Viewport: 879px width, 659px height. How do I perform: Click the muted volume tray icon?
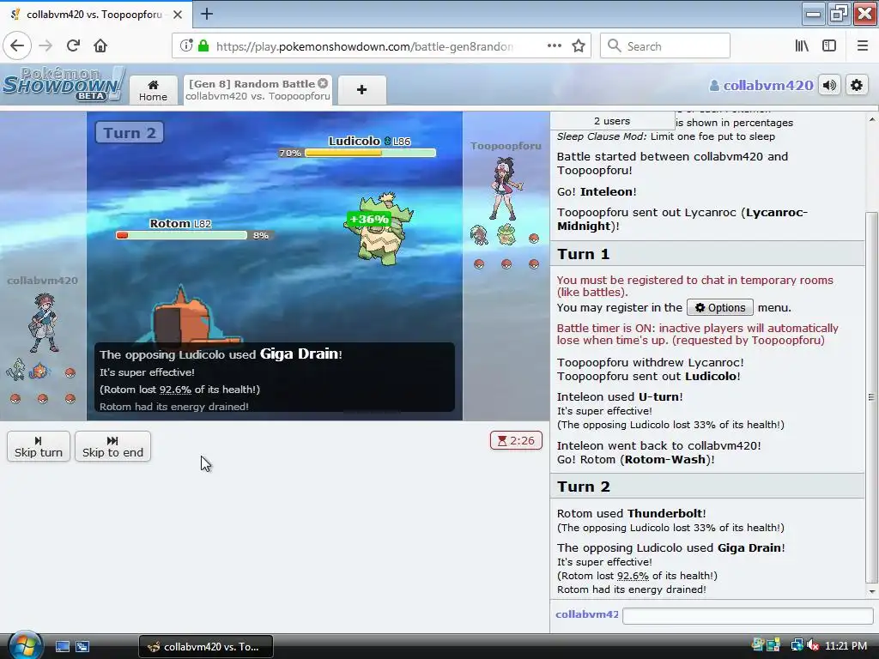coord(812,645)
